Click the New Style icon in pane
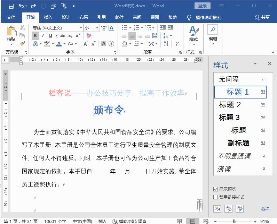Viewport: 277px width, 224px height. pos(217,209)
